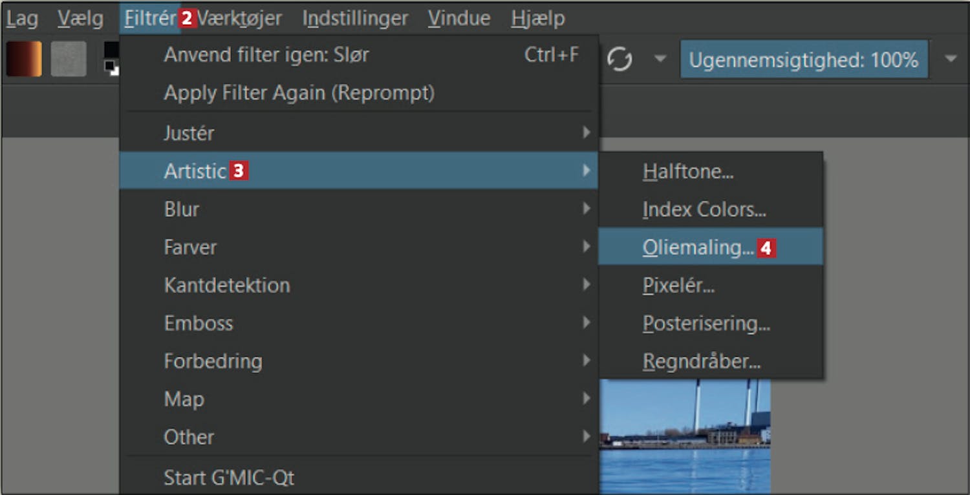Click the foreground/background color selector icon
970x495 pixels.
111,59
